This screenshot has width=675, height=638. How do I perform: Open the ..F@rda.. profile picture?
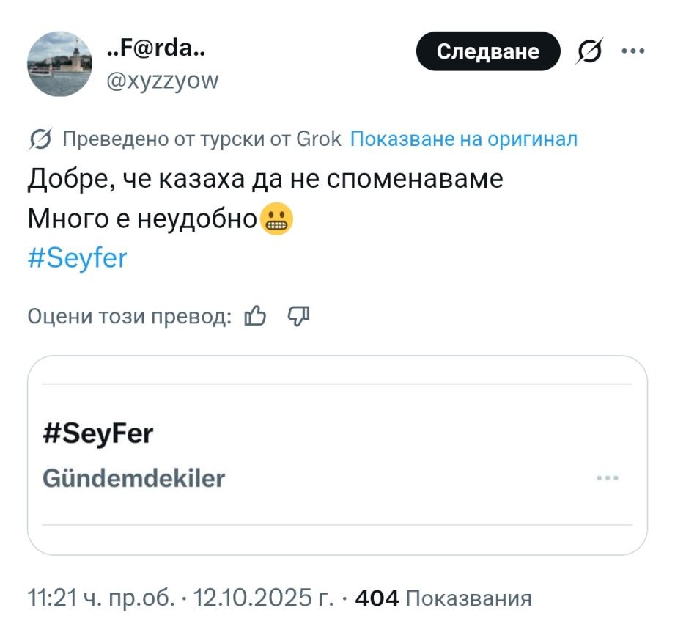60,65
